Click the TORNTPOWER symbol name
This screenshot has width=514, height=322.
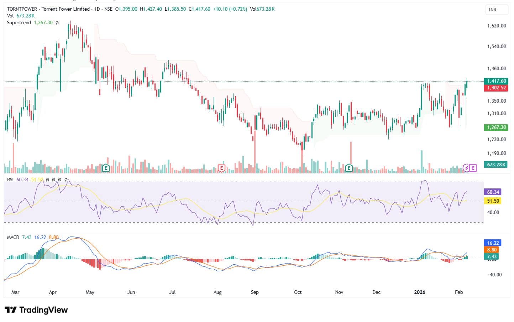22,9
